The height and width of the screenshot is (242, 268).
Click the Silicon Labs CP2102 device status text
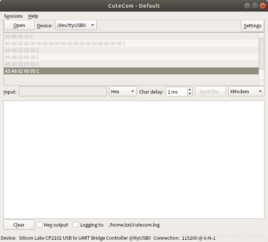pyautogui.click(x=85, y=238)
